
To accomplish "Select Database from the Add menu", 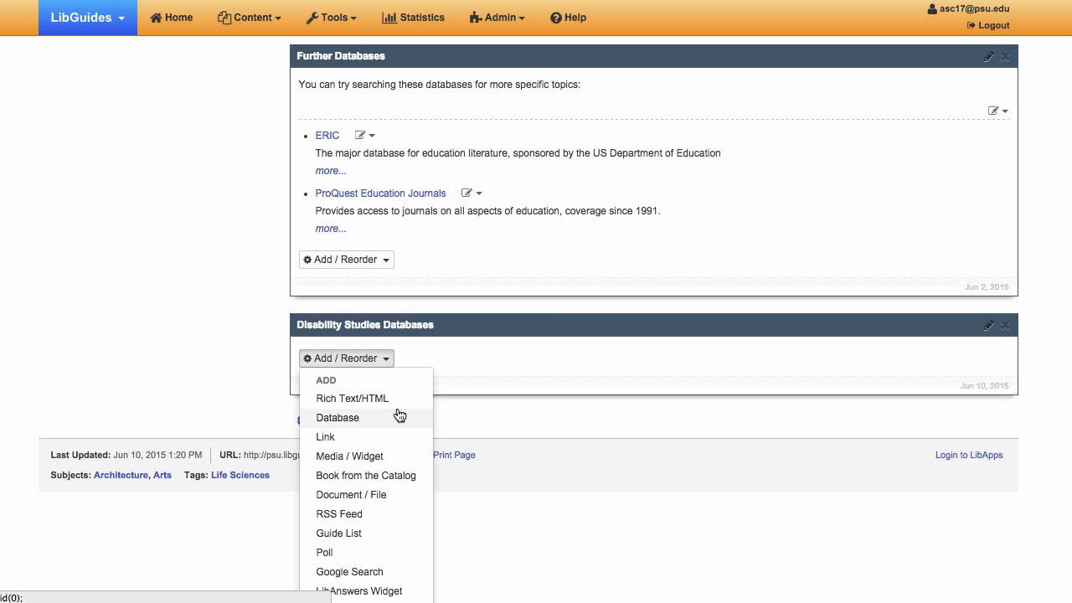I will (x=367, y=418).
